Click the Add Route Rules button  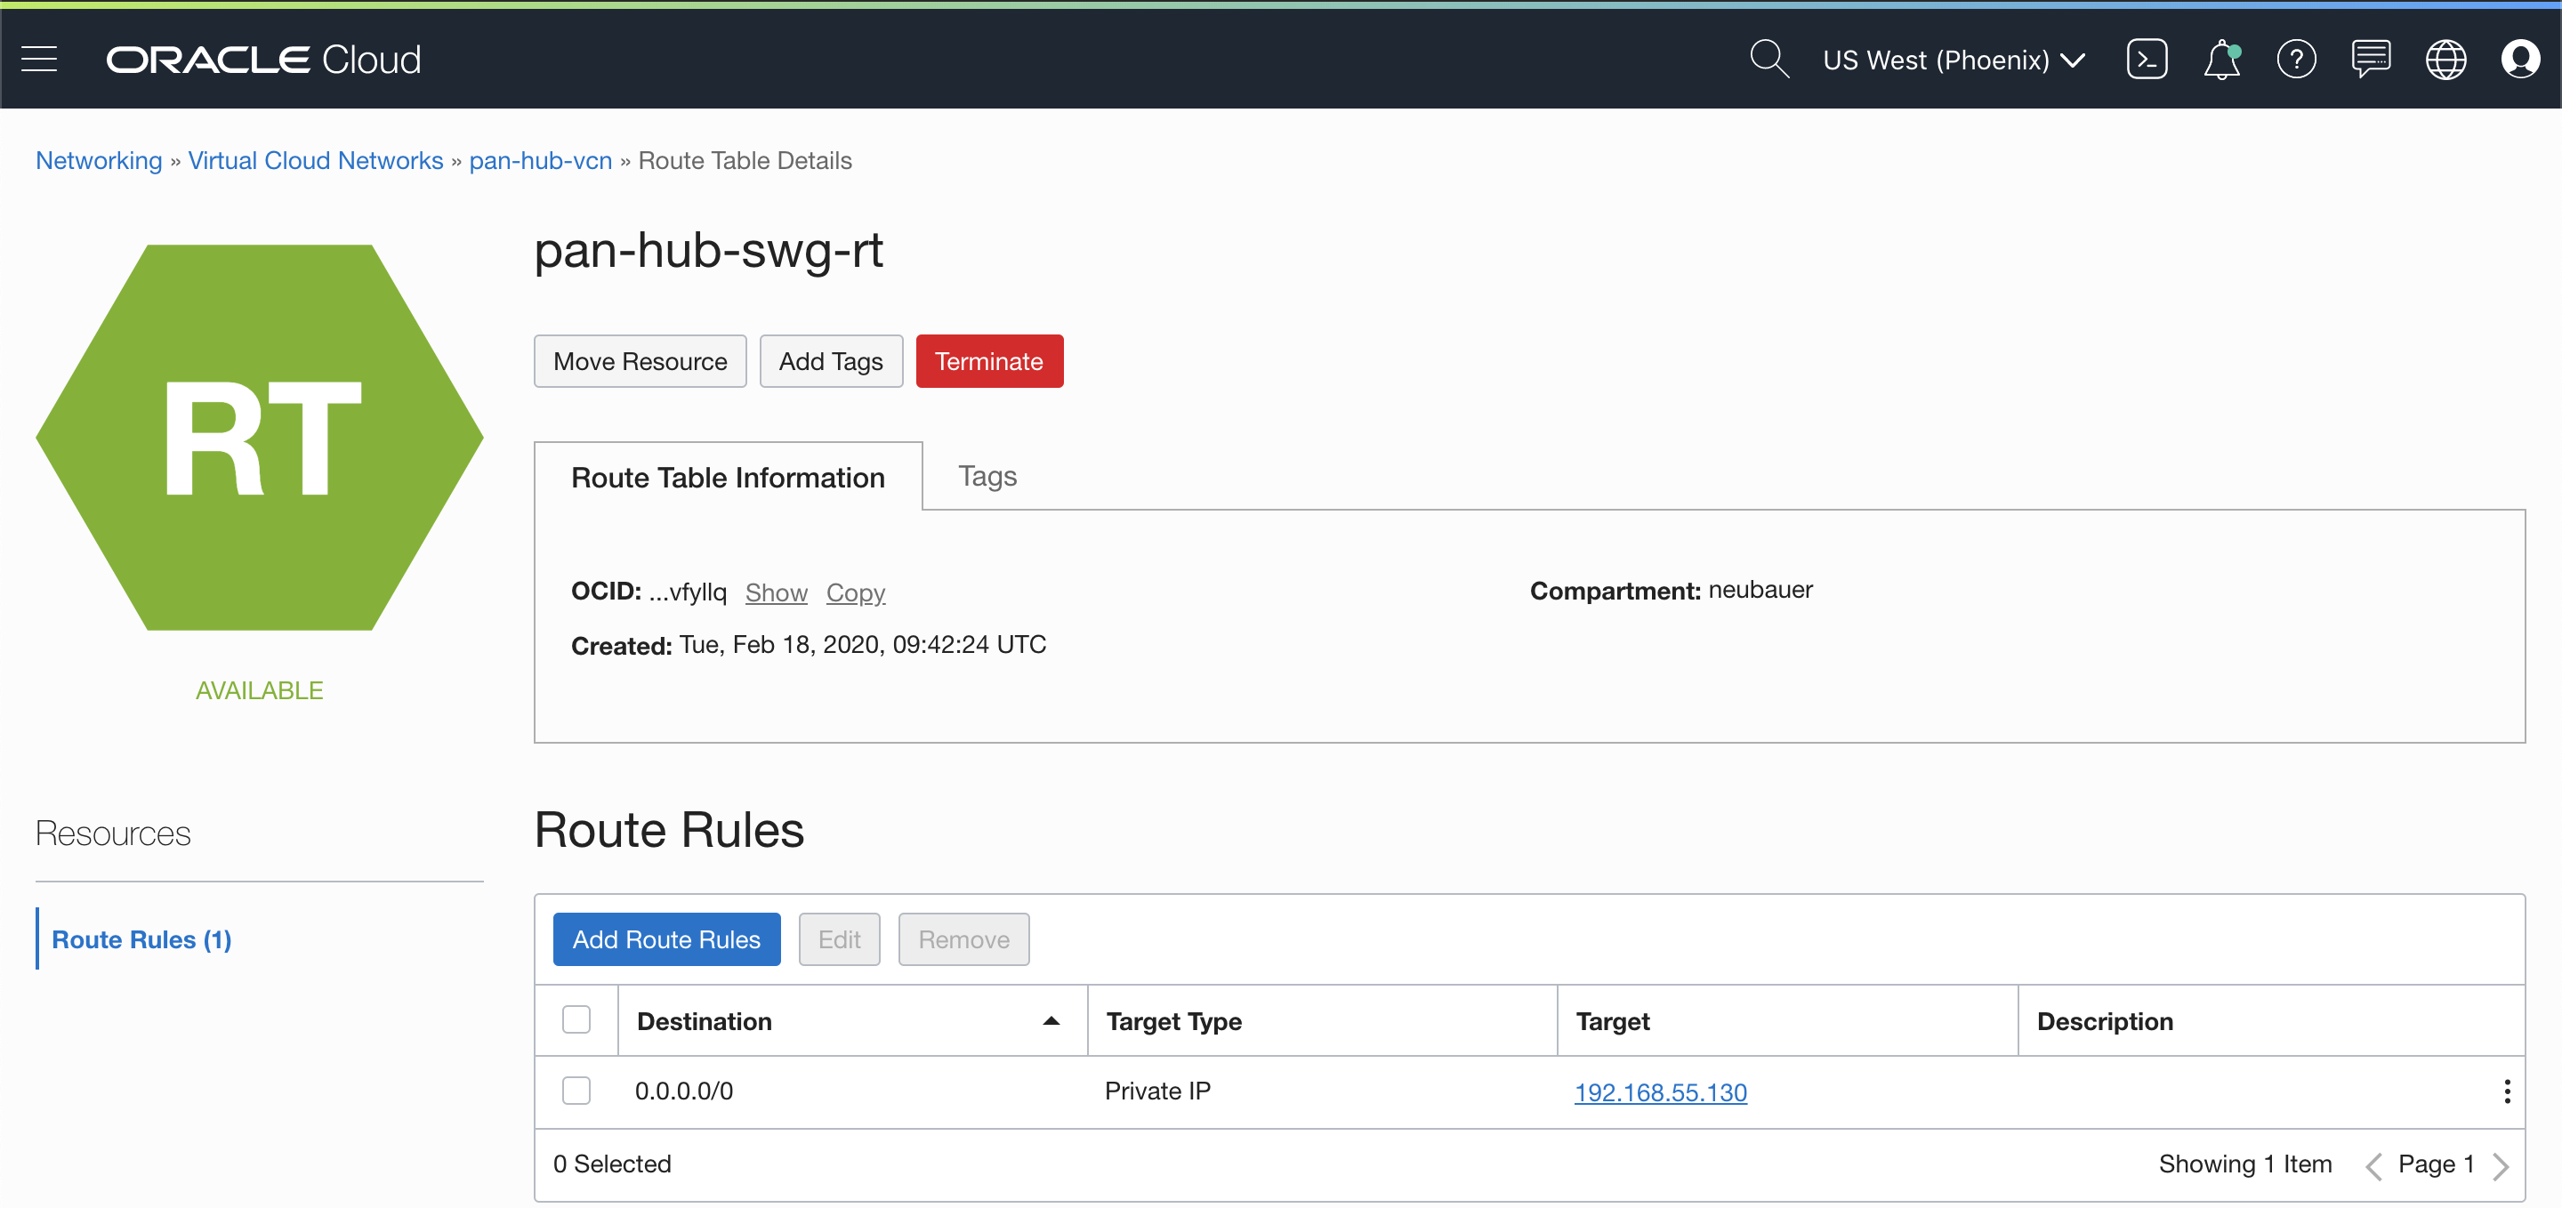[x=666, y=939]
